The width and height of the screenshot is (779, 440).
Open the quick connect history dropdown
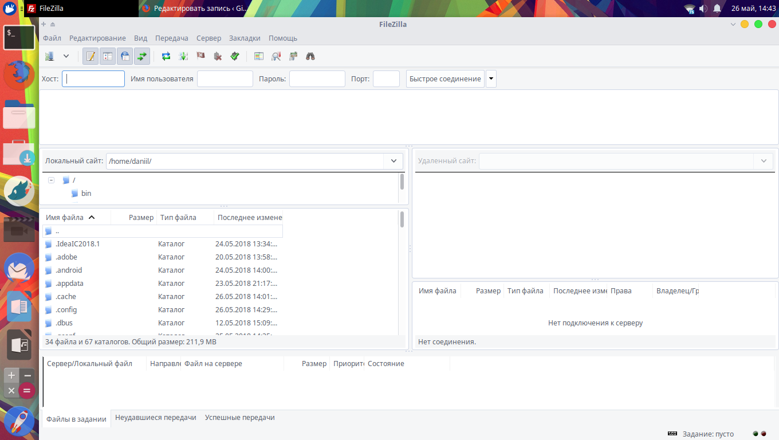pos(491,78)
